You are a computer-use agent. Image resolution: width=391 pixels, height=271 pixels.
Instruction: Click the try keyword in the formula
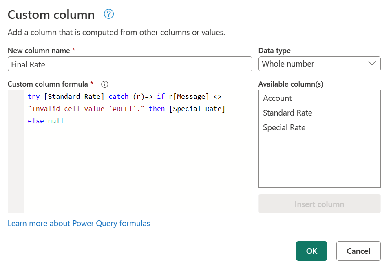(33, 96)
